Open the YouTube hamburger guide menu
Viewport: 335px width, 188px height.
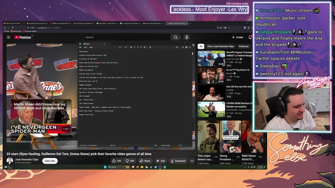pos(8,37)
